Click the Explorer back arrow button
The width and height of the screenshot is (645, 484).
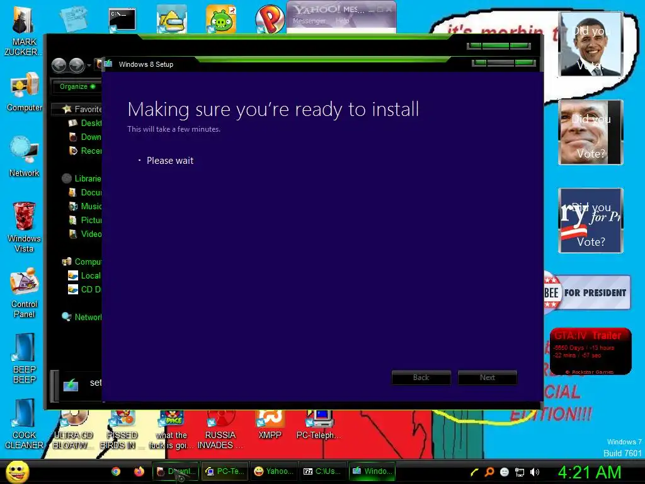59,65
